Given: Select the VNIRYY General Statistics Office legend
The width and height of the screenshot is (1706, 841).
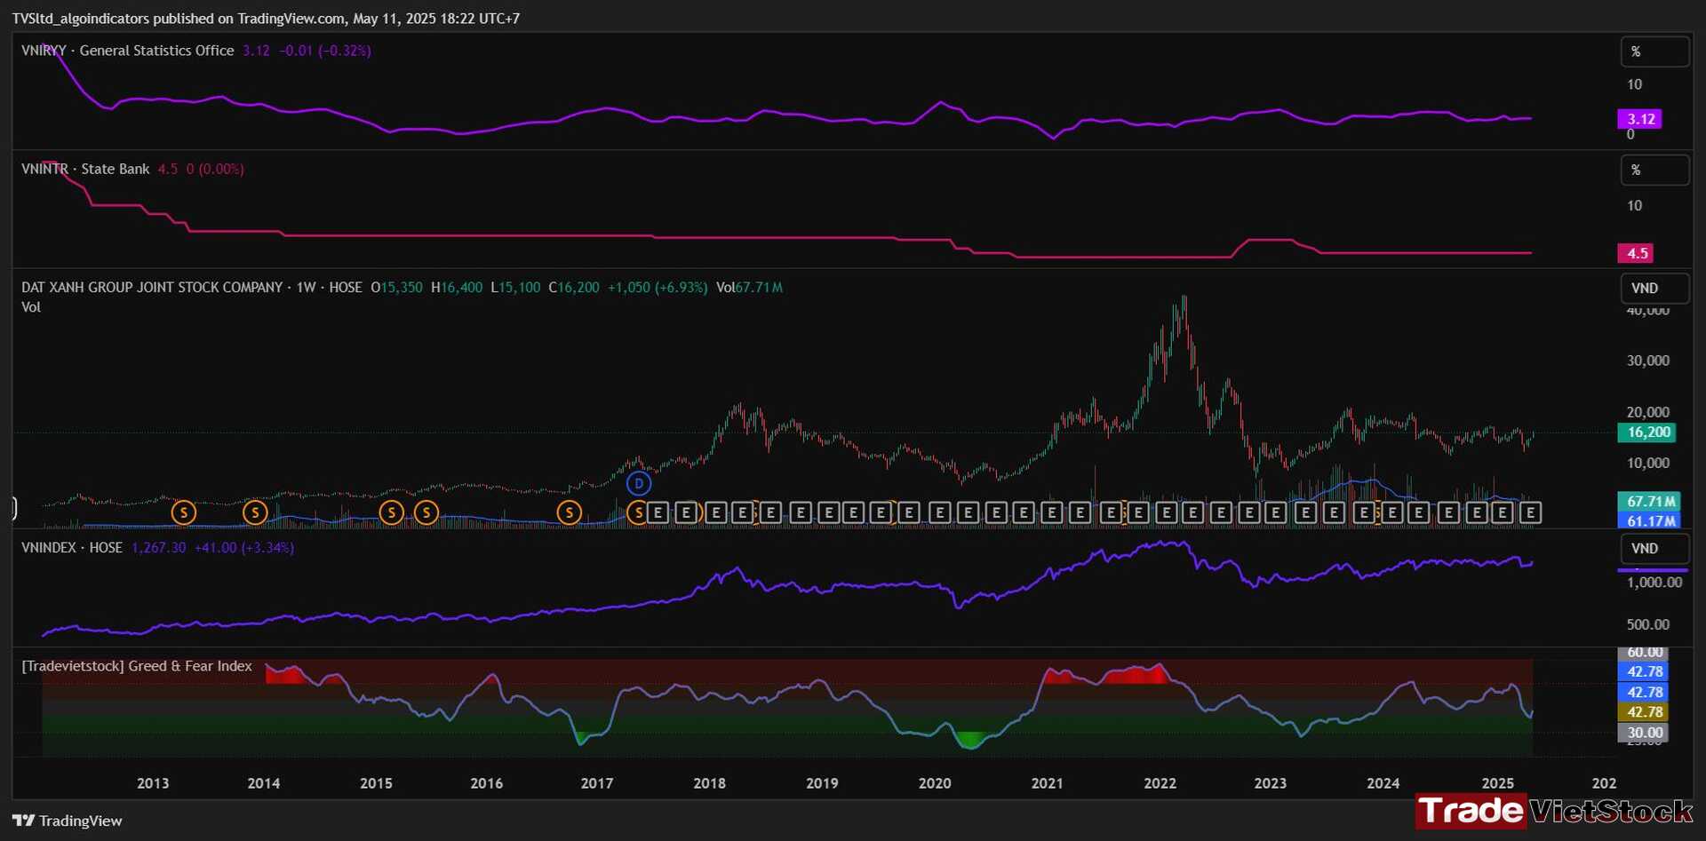Looking at the screenshot, I should [128, 51].
